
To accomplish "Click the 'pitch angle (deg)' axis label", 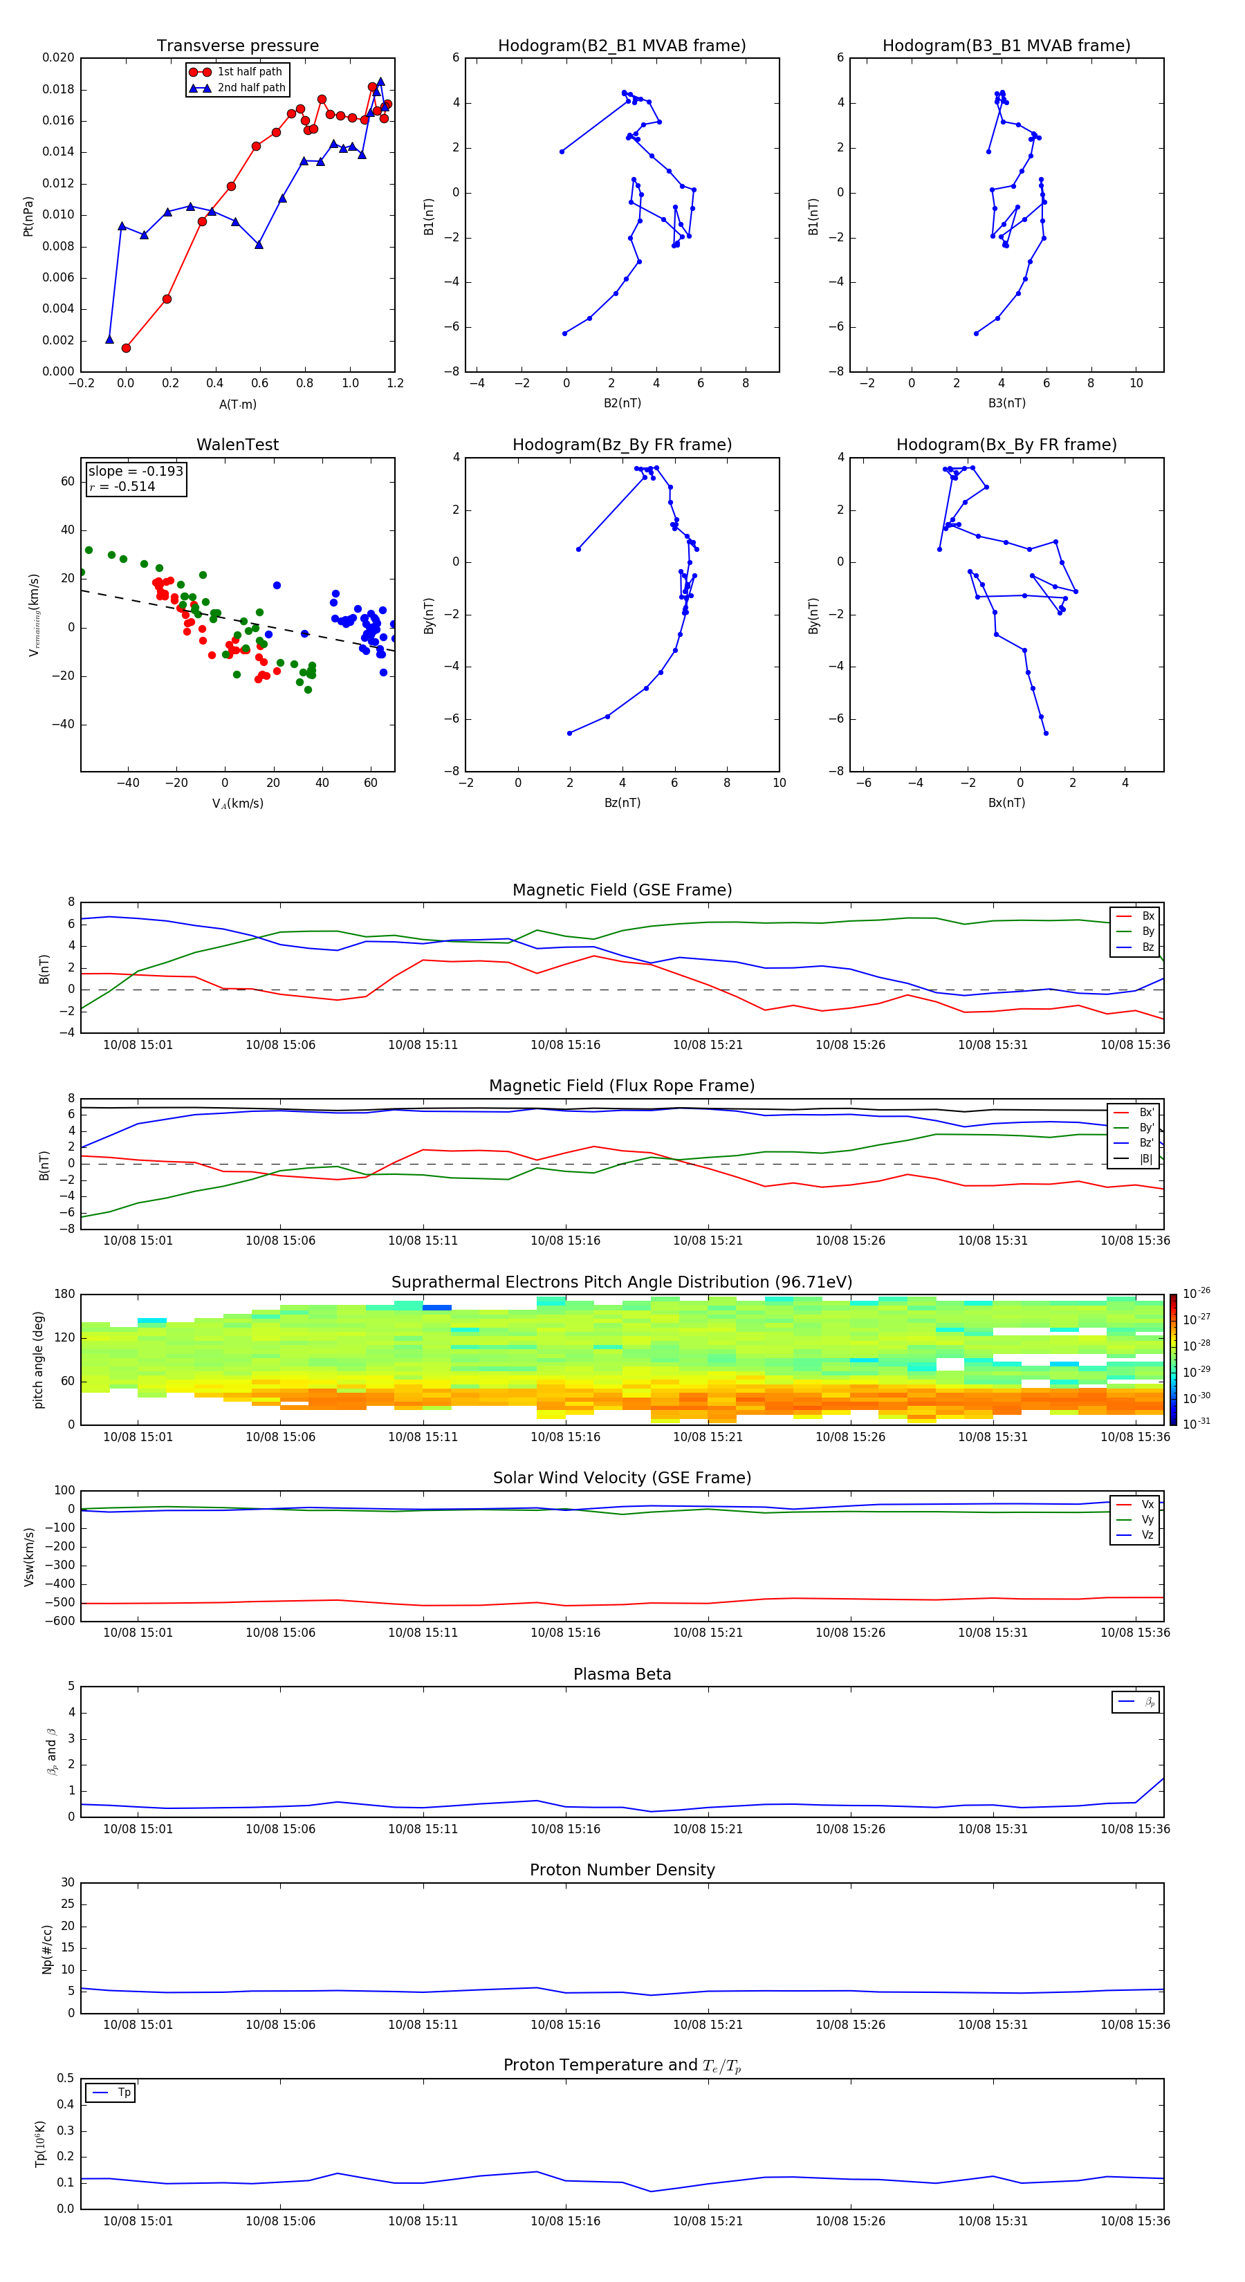I will tap(38, 1360).
